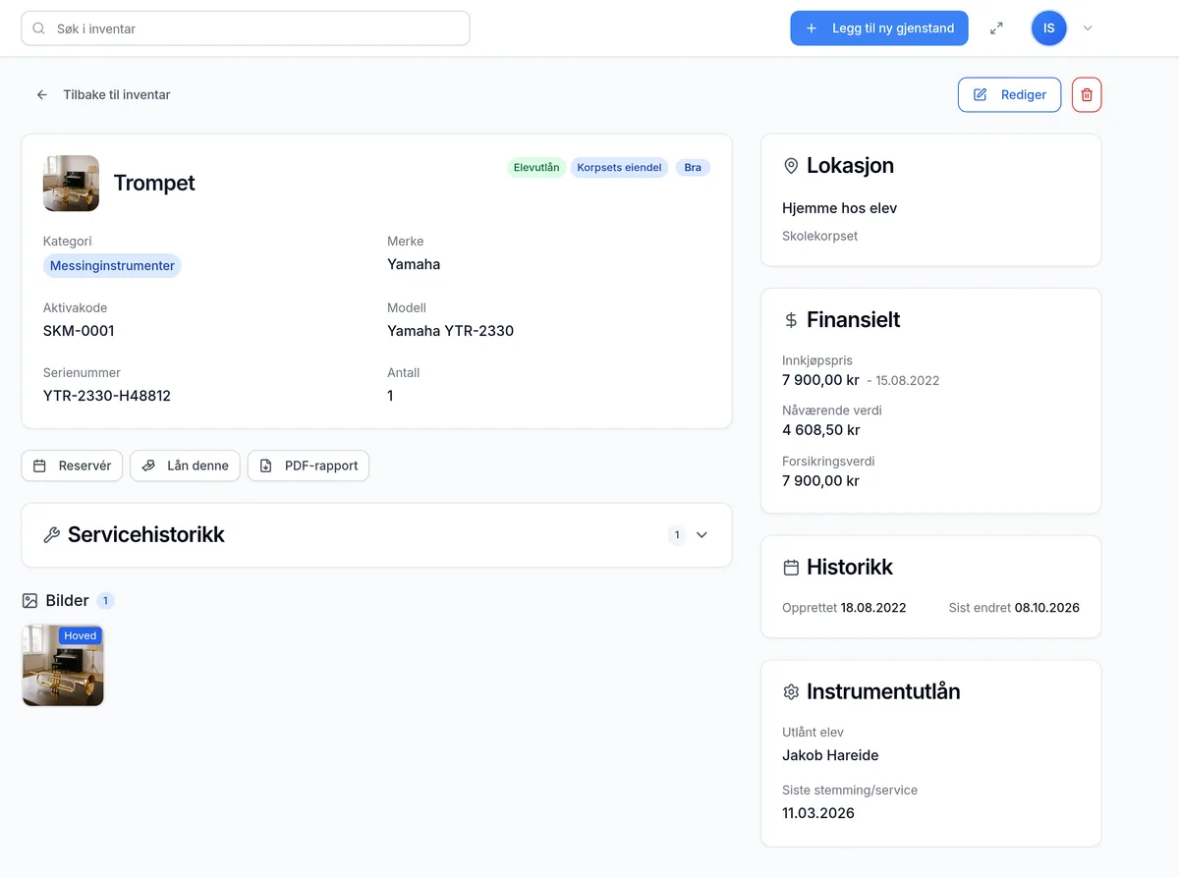Click the Legg til ny gjenstand button
1179x877 pixels.
[x=879, y=28]
